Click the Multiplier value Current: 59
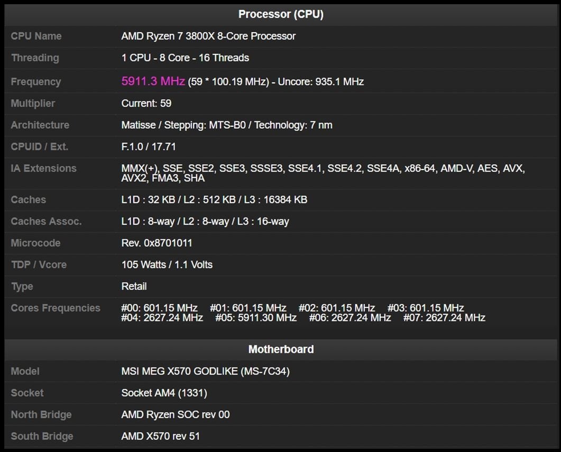The height and width of the screenshot is (452, 561). [x=146, y=103]
